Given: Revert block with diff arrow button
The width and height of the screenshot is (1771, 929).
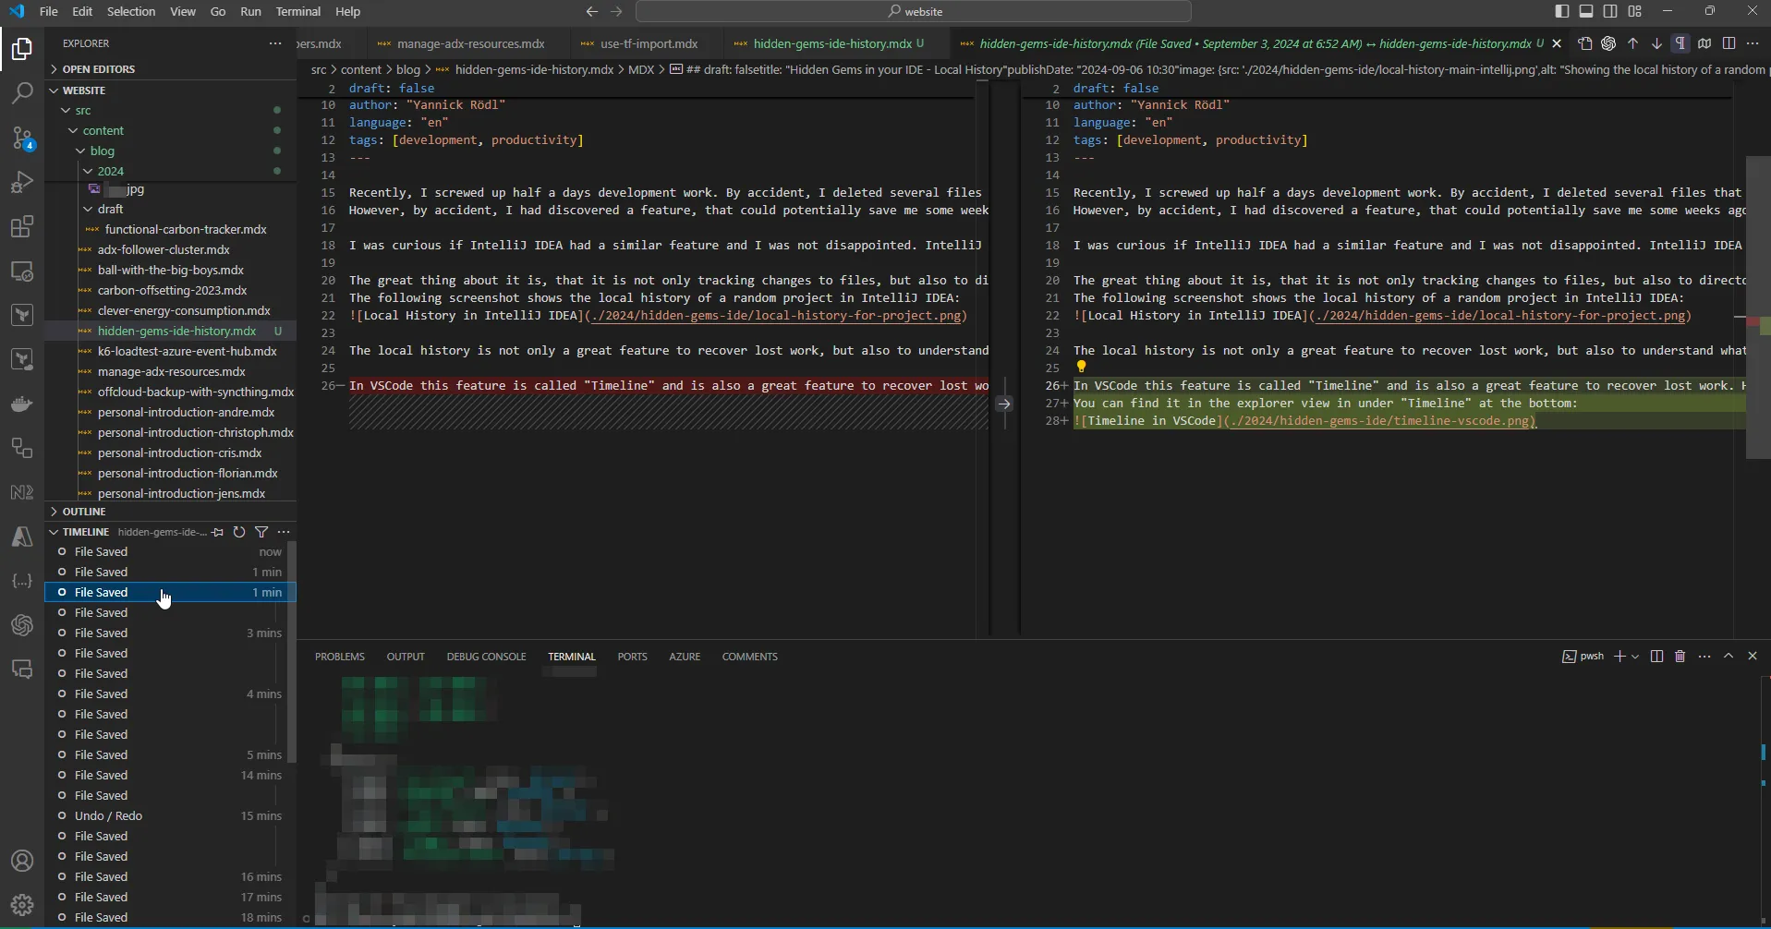Looking at the screenshot, I should (1004, 404).
